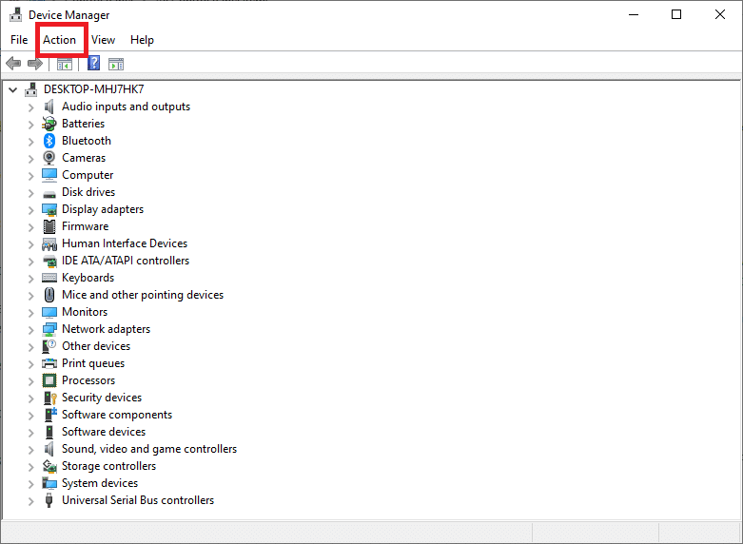
Task: Select the Other devices entry
Action: click(x=96, y=346)
